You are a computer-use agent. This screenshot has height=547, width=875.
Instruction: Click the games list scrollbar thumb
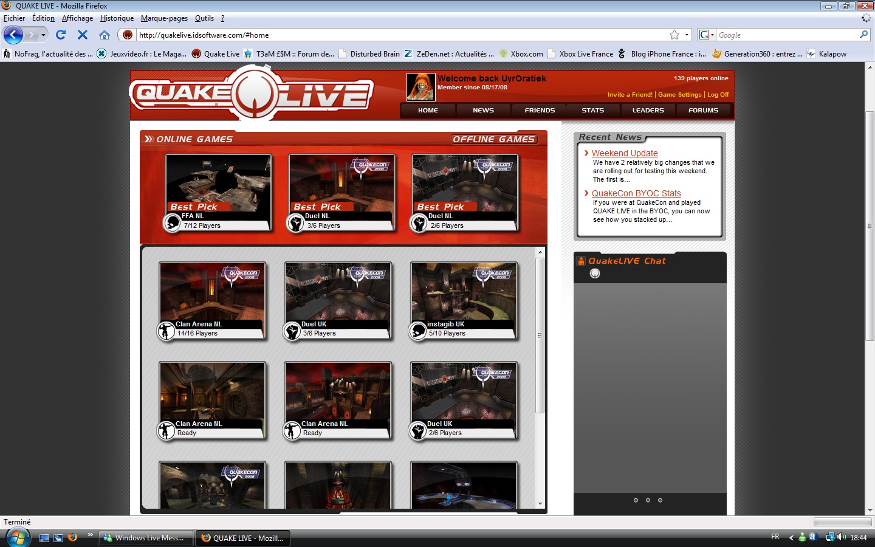[540, 335]
